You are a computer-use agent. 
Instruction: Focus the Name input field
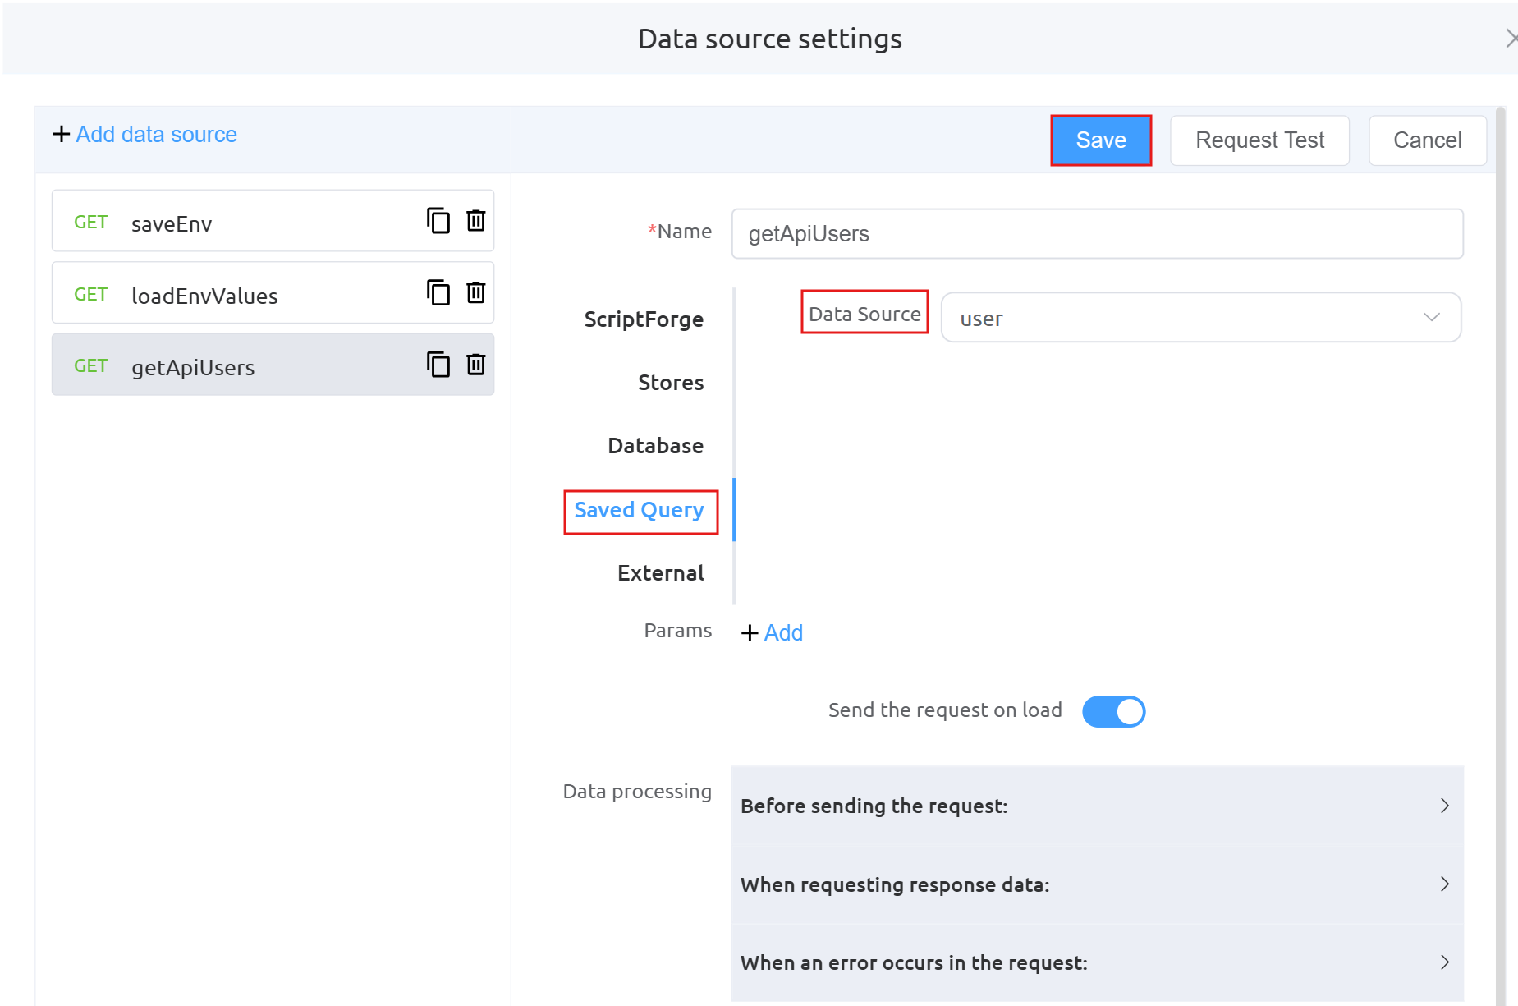[x=1097, y=234]
